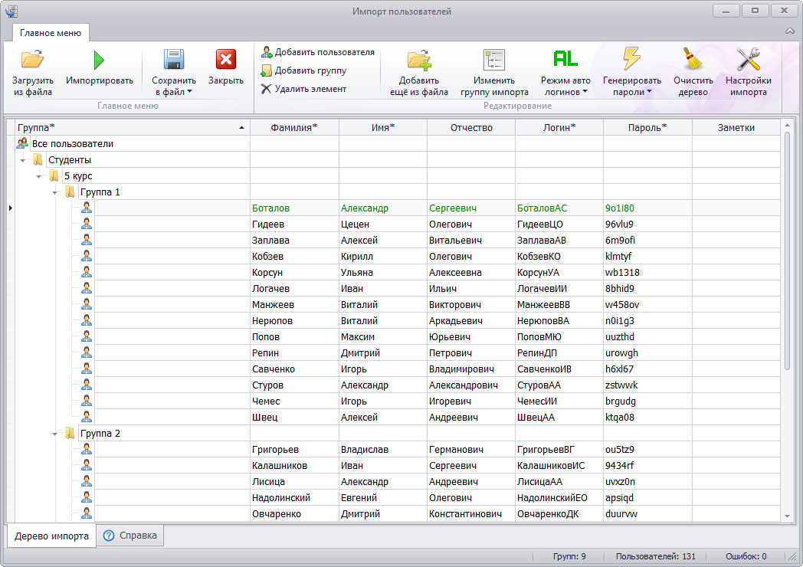Click the Clear tree broom icon
The image size is (803, 567).
pyautogui.click(x=693, y=58)
